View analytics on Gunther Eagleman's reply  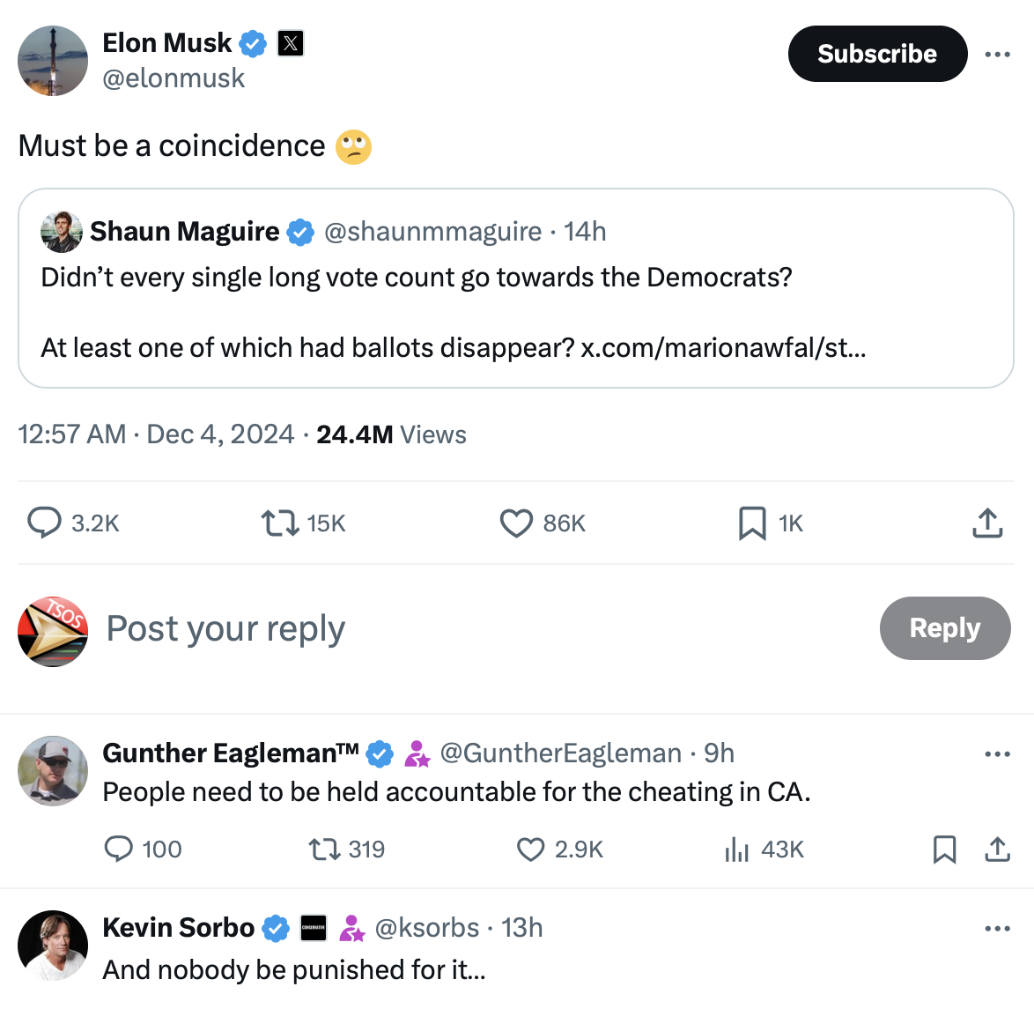(736, 849)
